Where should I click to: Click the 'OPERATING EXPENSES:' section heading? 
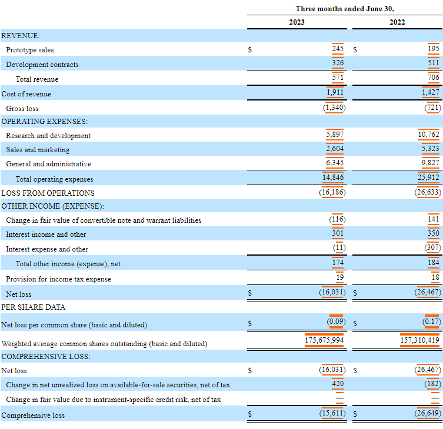click(45, 122)
